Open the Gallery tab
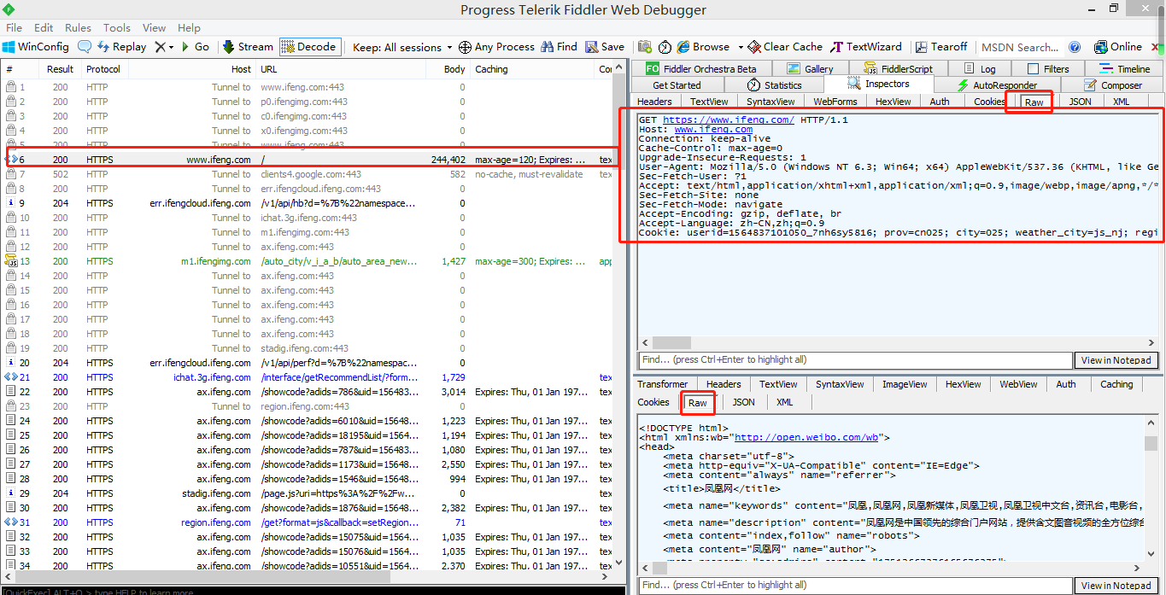Viewport: 1166px width, 595px height. click(809, 69)
